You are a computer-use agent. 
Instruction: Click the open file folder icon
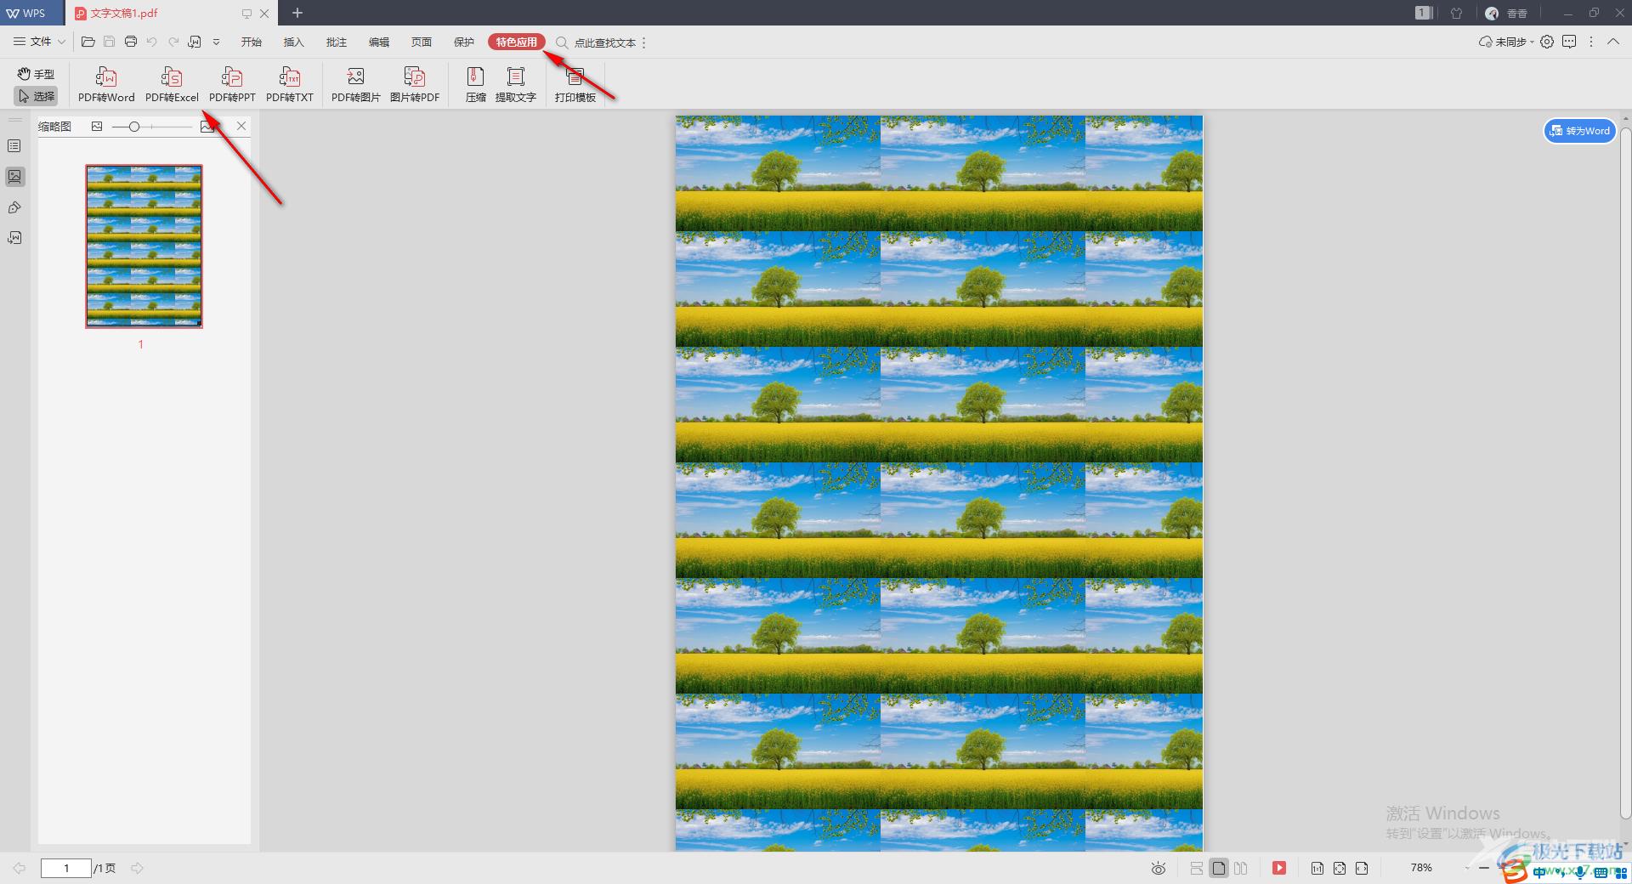[x=88, y=42]
